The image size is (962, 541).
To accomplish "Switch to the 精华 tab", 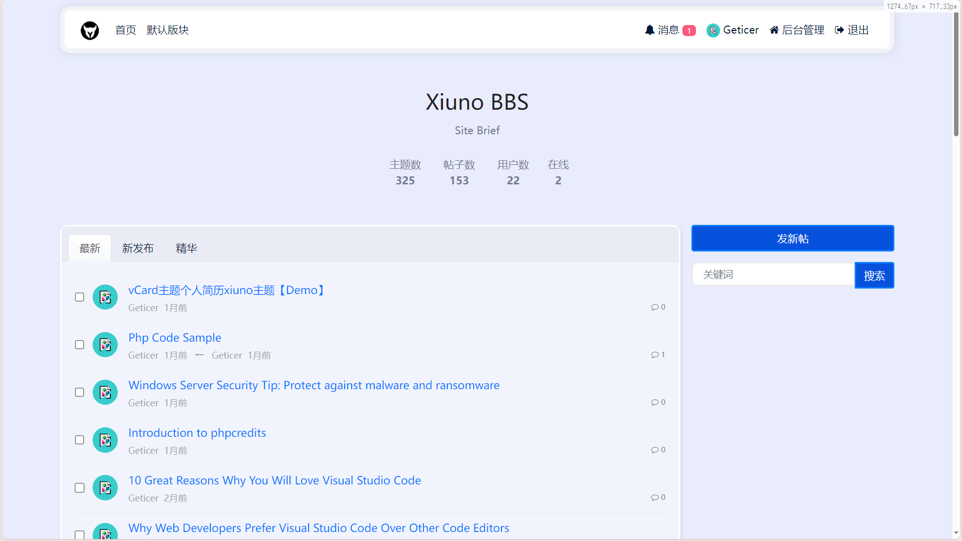I will (x=186, y=248).
